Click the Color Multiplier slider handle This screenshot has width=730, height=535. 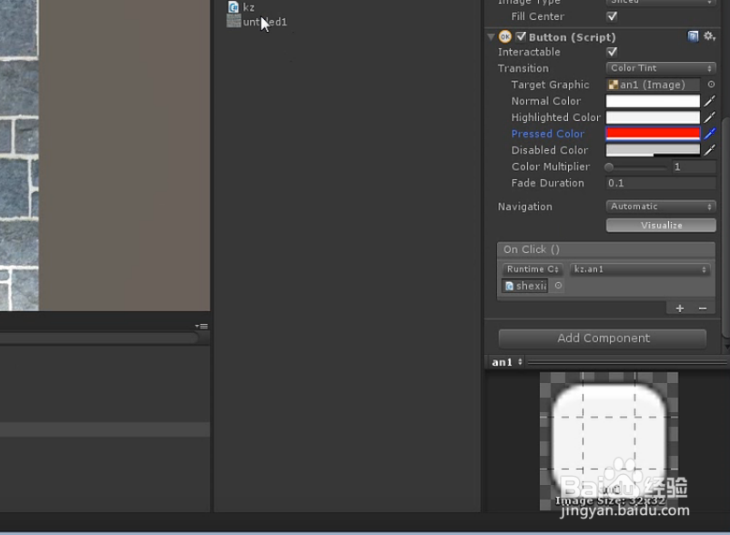click(x=609, y=167)
